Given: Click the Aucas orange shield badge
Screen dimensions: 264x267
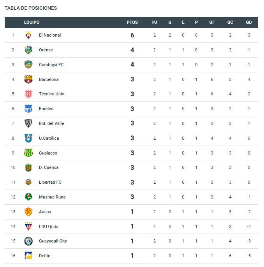Looking at the screenshot, I should [x=28, y=212].
